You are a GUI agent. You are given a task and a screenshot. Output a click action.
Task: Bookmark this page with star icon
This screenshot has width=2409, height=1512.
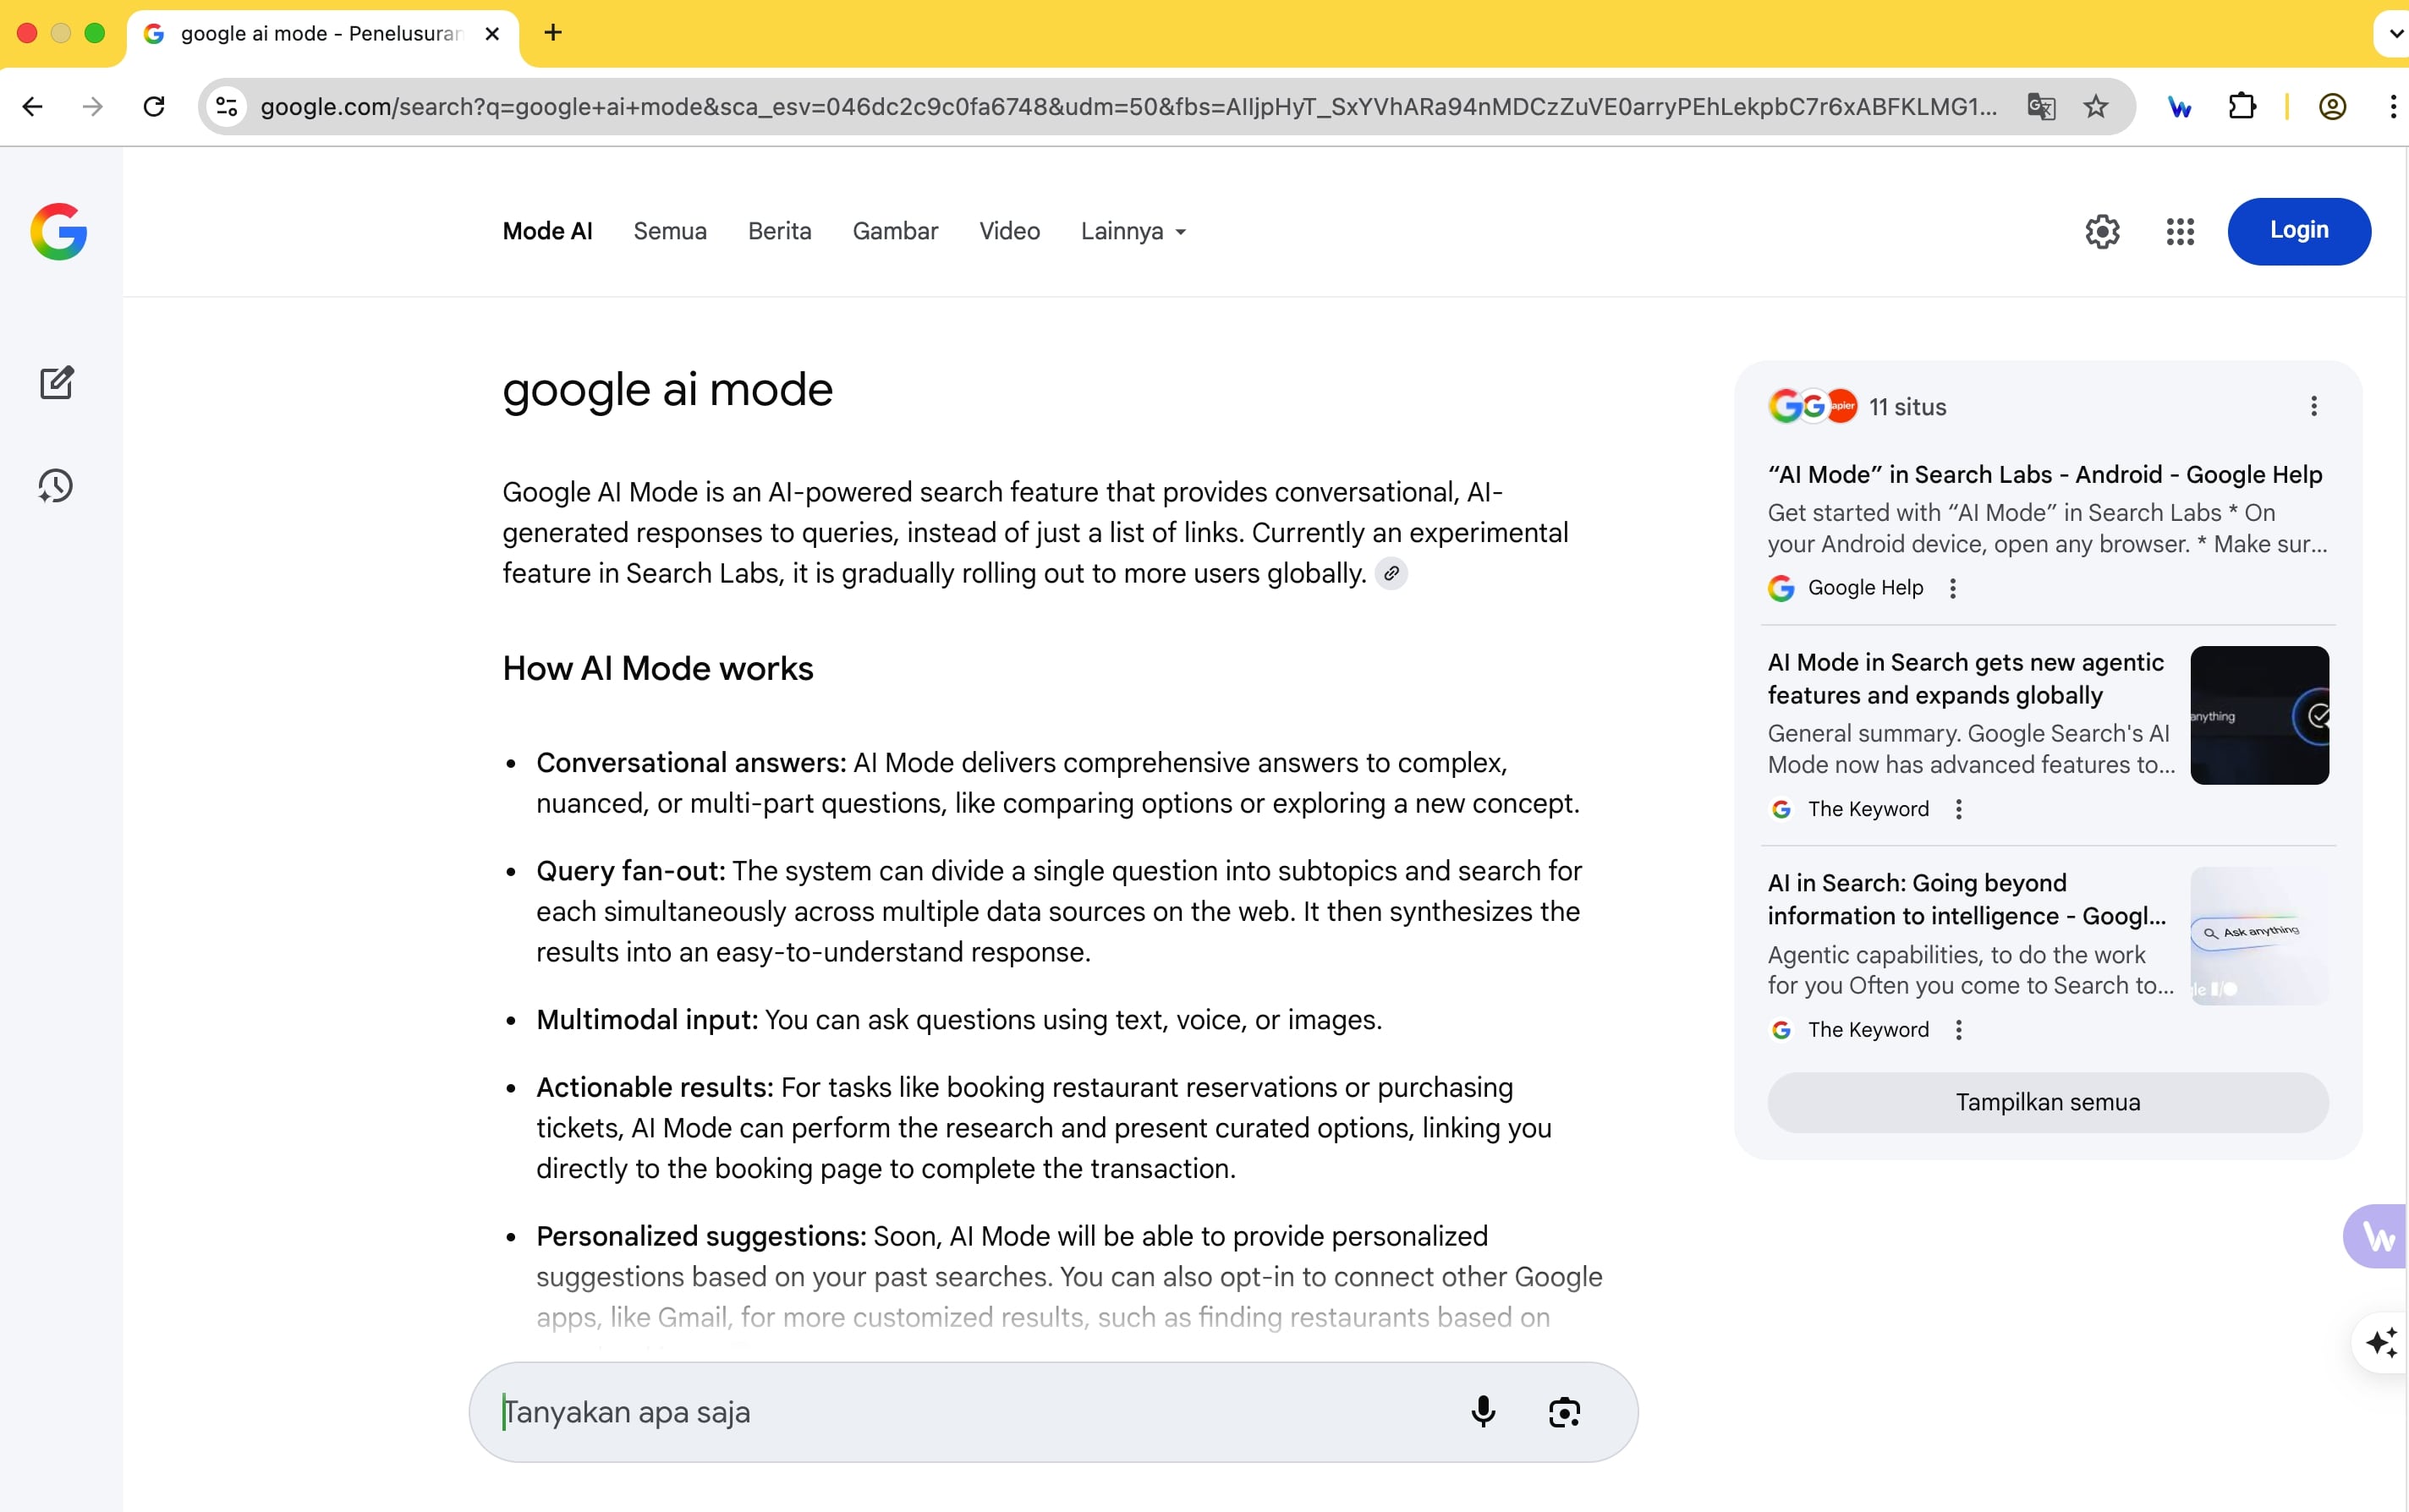tap(2096, 107)
